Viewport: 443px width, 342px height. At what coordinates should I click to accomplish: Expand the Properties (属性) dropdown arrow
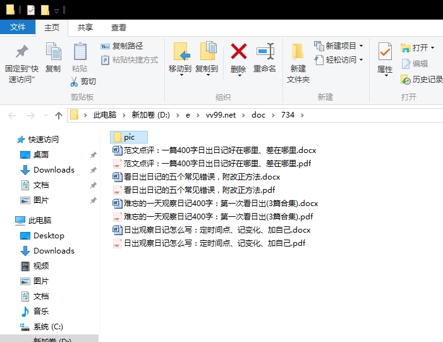(386, 75)
